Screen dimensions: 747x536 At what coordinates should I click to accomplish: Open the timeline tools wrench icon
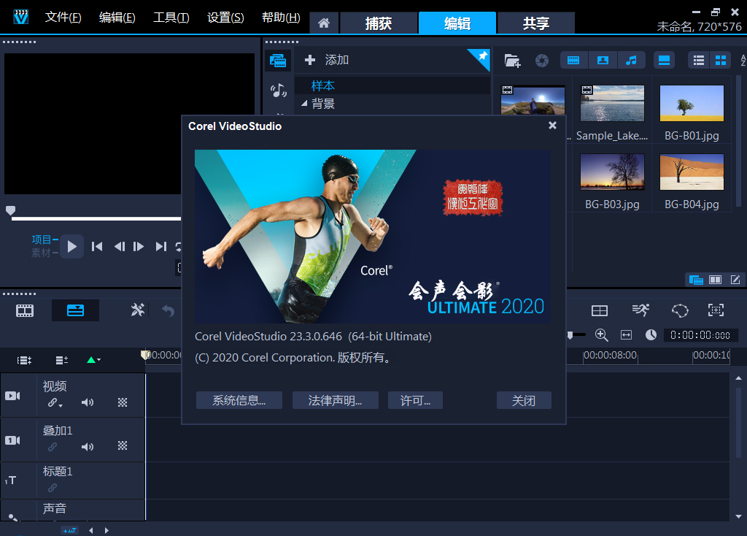pos(137,310)
